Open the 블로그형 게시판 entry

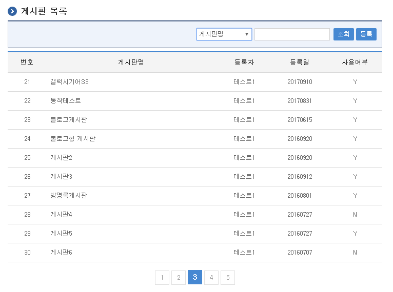73,139
